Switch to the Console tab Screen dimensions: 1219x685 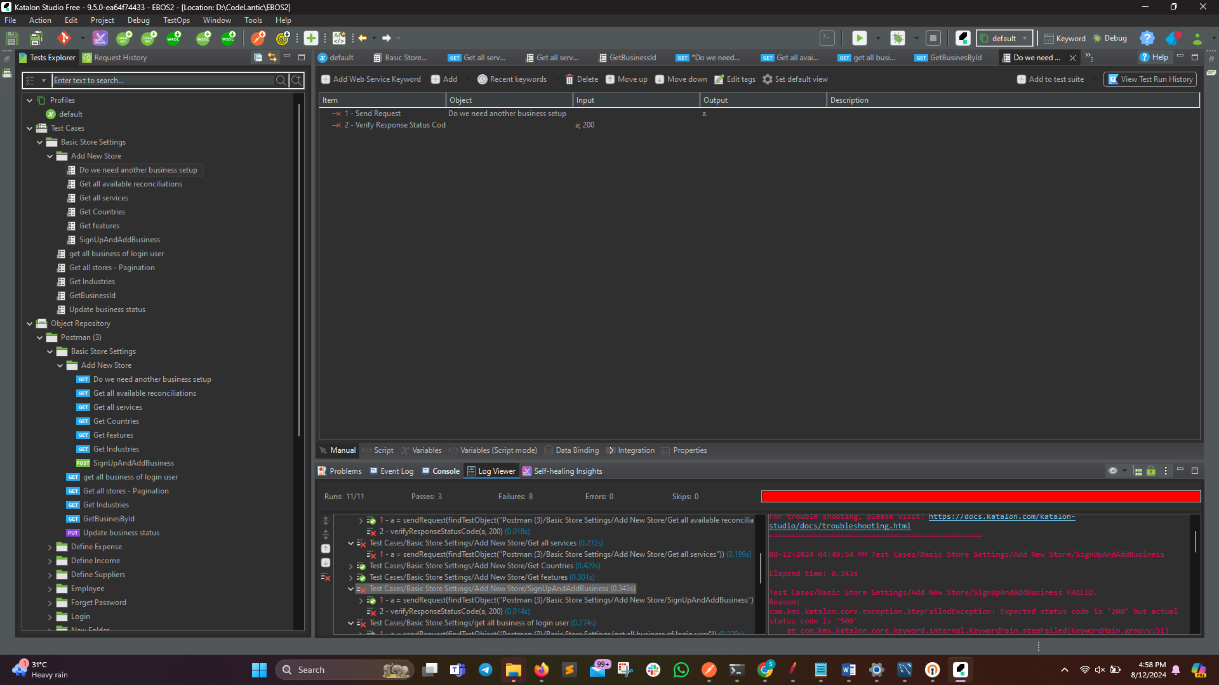[441, 471]
